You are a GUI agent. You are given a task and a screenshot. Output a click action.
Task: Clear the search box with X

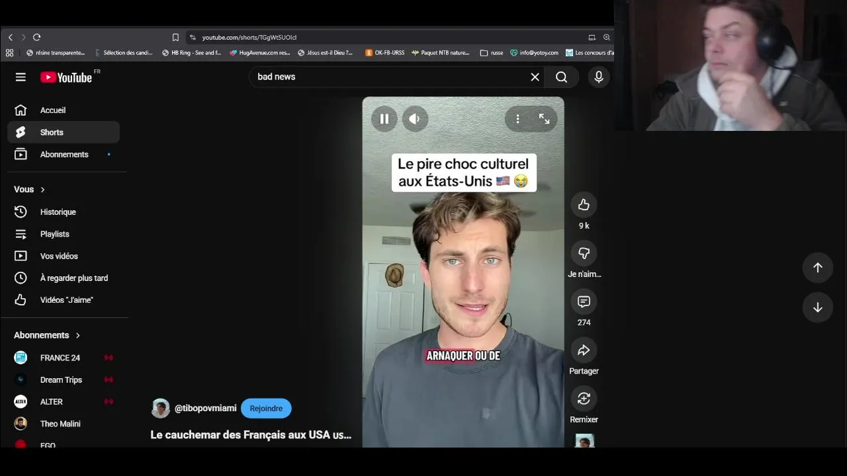[535, 77]
